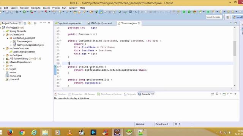Open dropdown arrow beside the Run button
The height and width of the screenshot is (136, 243).
[28, 12]
